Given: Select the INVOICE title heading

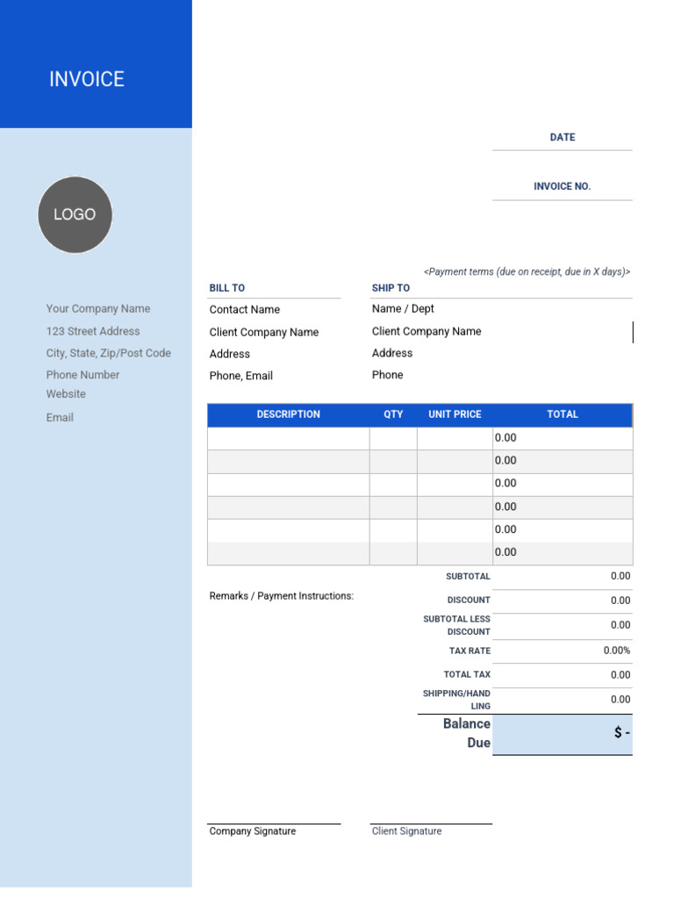Looking at the screenshot, I should (x=87, y=79).
